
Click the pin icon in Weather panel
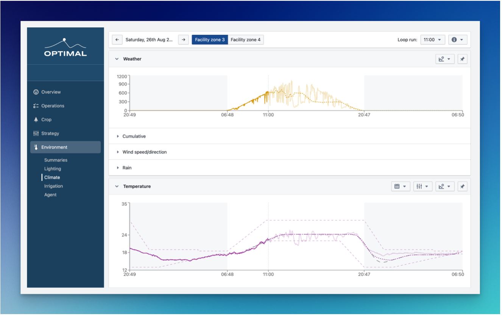click(462, 59)
